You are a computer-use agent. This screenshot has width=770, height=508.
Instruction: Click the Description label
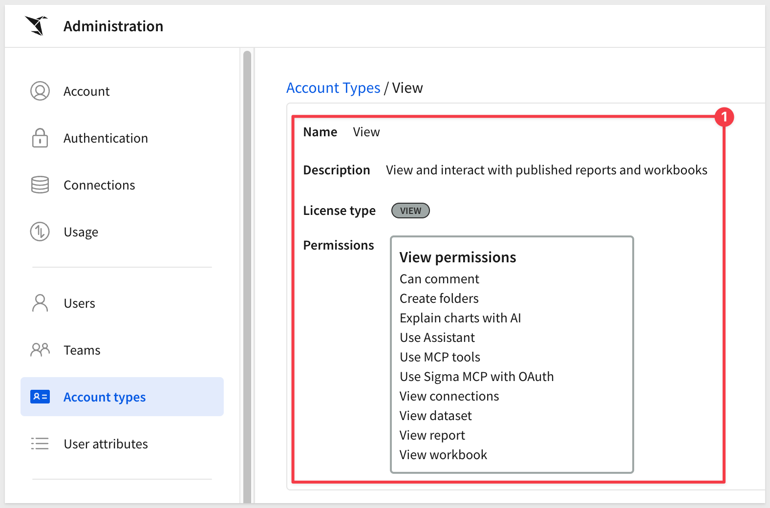point(337,170)
